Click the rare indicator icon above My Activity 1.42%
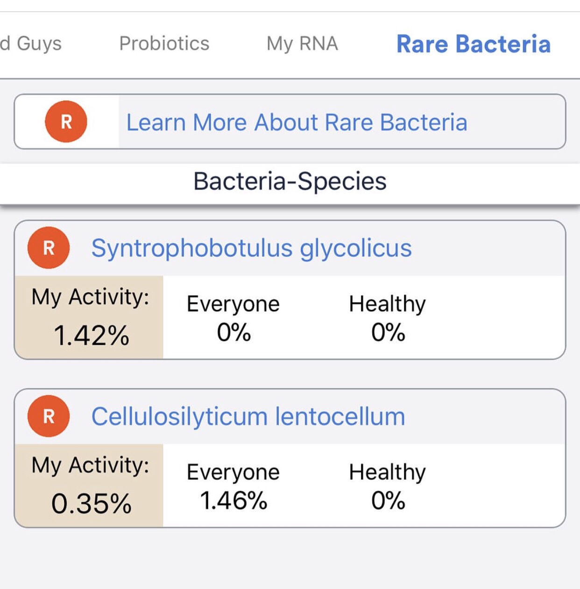The height and width of the screenshot is (589, 580). click(x=48, y=248)
